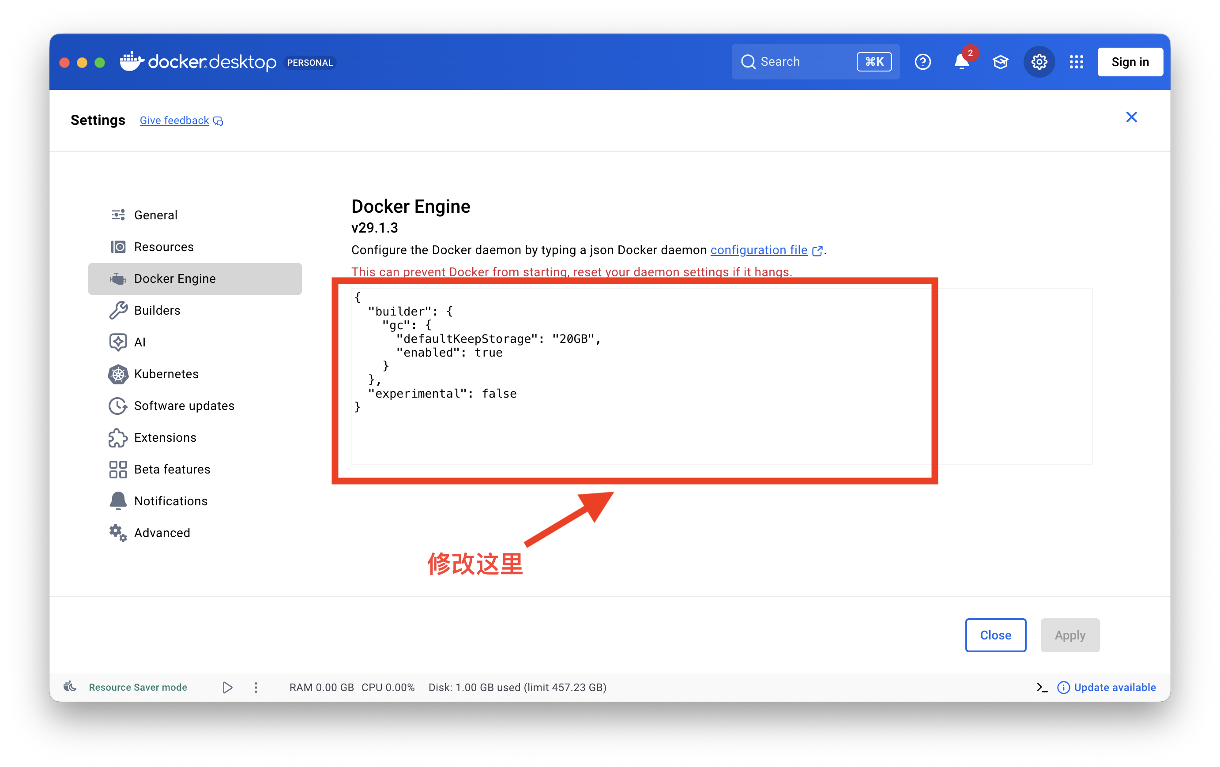Screen dimensions: 1220x767
Task: Open notifications bell with badge
Action: [x=961, y=62]
